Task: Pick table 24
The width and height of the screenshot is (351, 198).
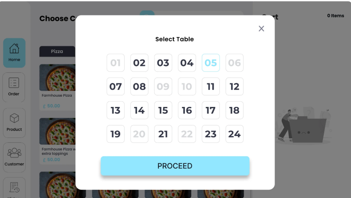Action: [234, 134]
